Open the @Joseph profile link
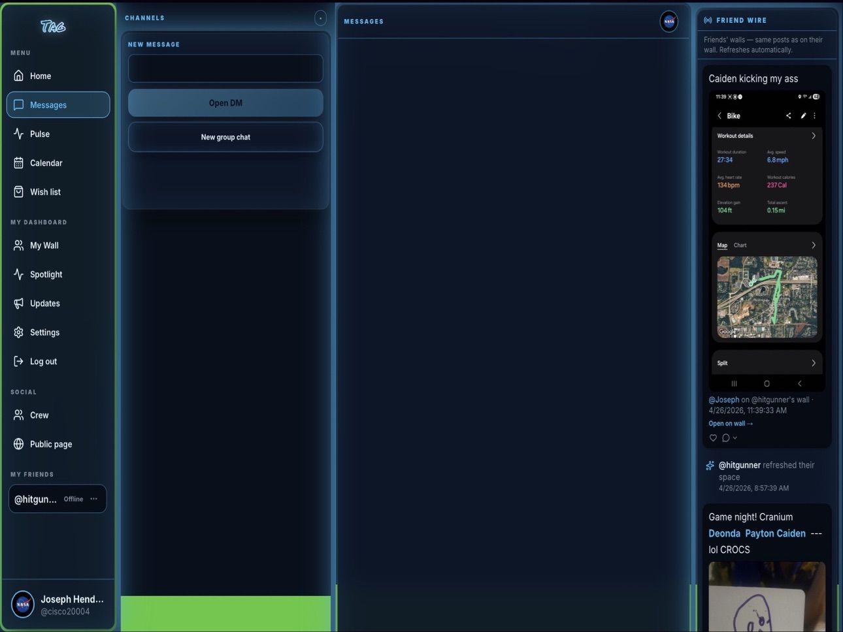Image resolution: width=843 pixels, height=632 pixels. 724,400
